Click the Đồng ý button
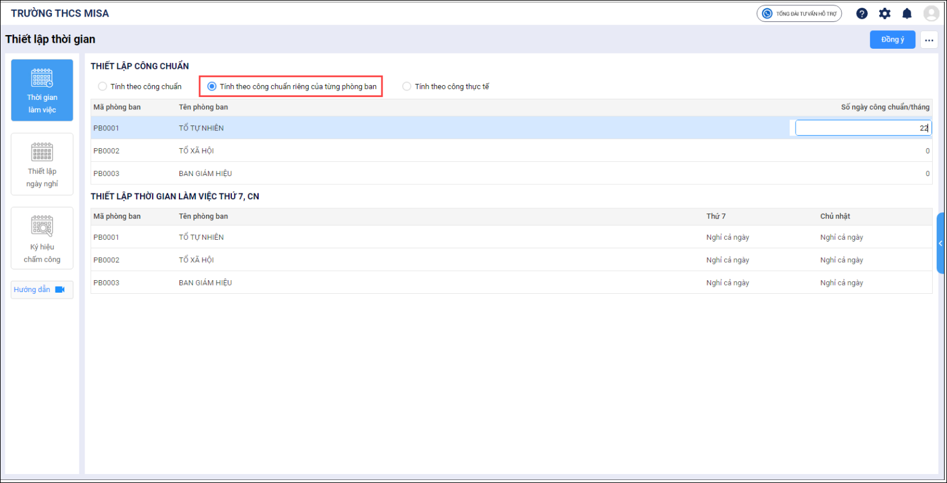Image resolution: width=947 pixels, height=483 pixels. 893,40
